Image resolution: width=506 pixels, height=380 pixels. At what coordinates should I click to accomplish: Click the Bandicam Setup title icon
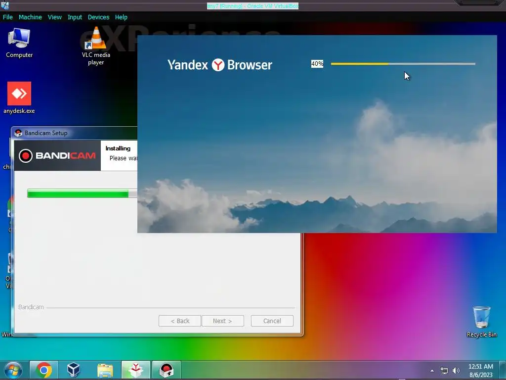tap(18, 133)
